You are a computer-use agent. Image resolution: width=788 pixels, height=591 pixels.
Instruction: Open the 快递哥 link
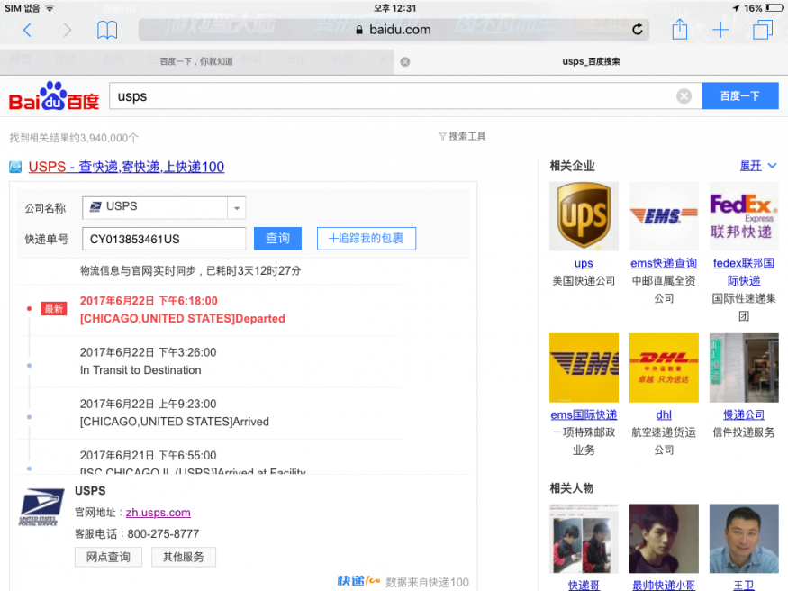(584, 586)
